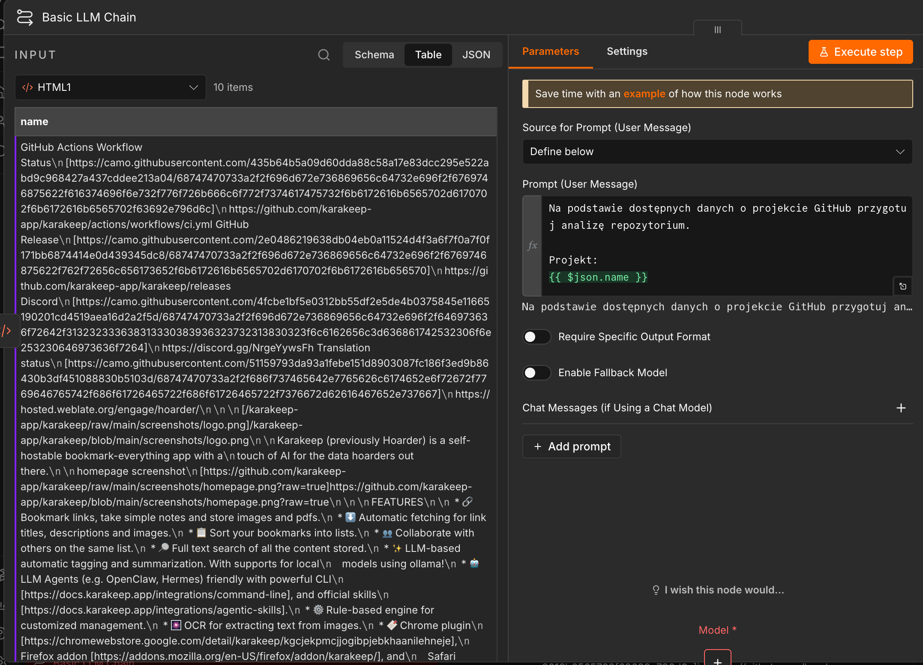This screenshot has height=665, width=923.
Task: Click the lightbulb icon near wish text
Action: [656, 590]
